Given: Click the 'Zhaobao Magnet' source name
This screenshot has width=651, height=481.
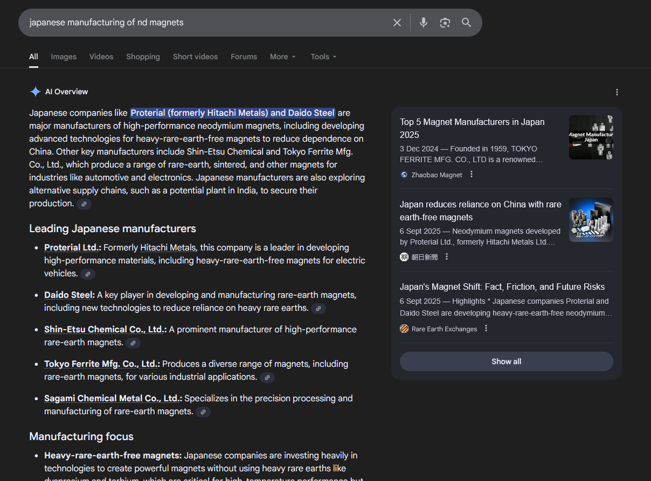Looking at the screenshot, I should pos(437,175).
